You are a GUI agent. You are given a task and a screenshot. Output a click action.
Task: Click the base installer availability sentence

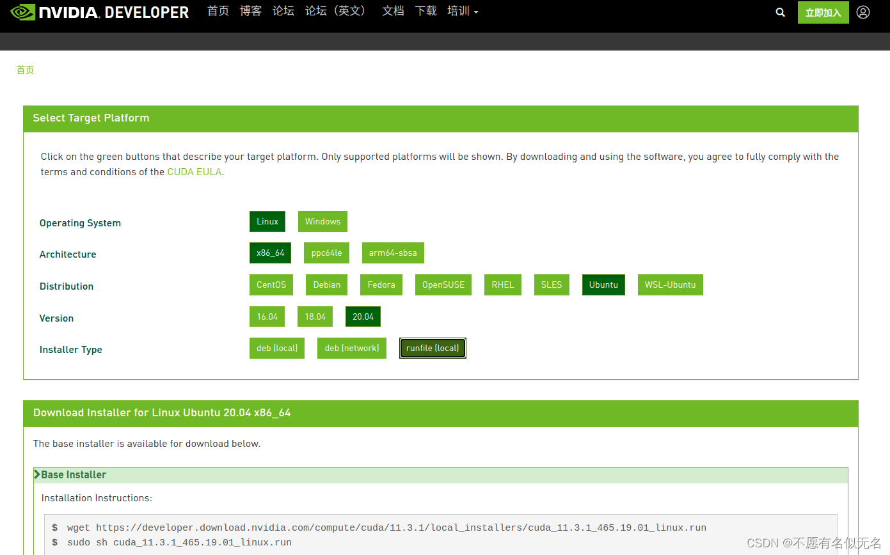coord(147,444)
